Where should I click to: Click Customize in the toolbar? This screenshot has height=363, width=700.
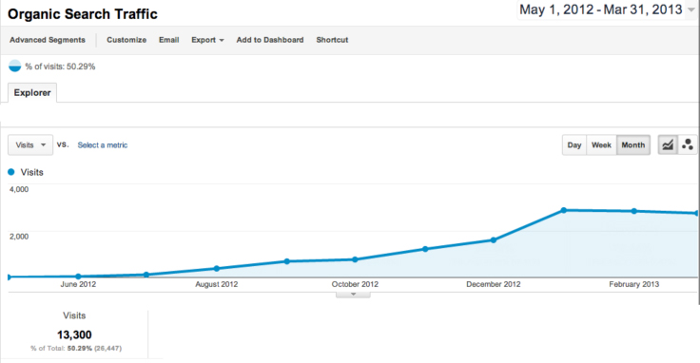(x=126, y=40)
